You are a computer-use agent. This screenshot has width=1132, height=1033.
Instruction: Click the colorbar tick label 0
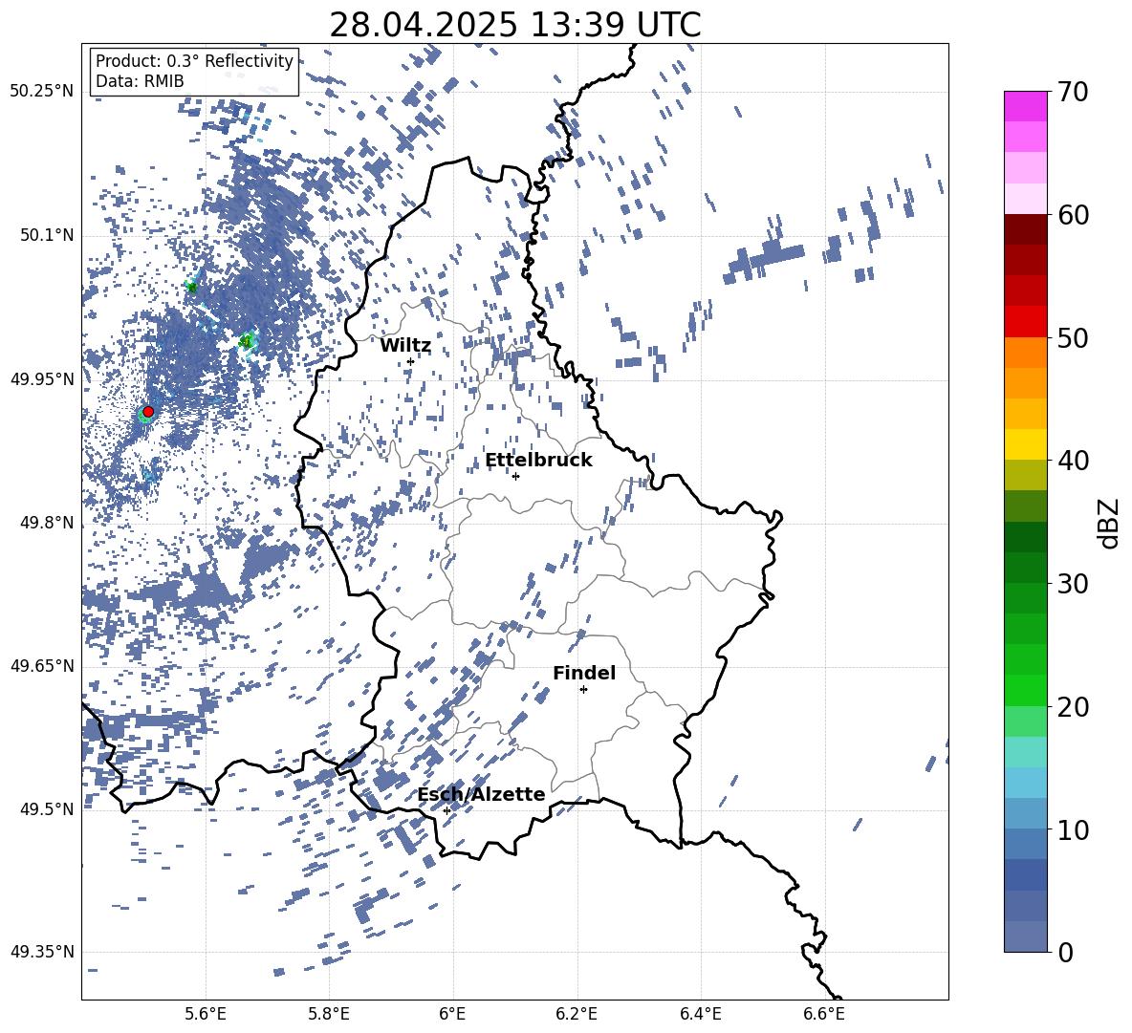[1065, 952]
